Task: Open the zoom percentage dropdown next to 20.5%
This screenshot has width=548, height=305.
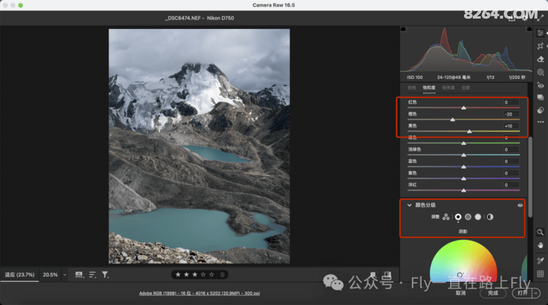Action: [64, 275]
